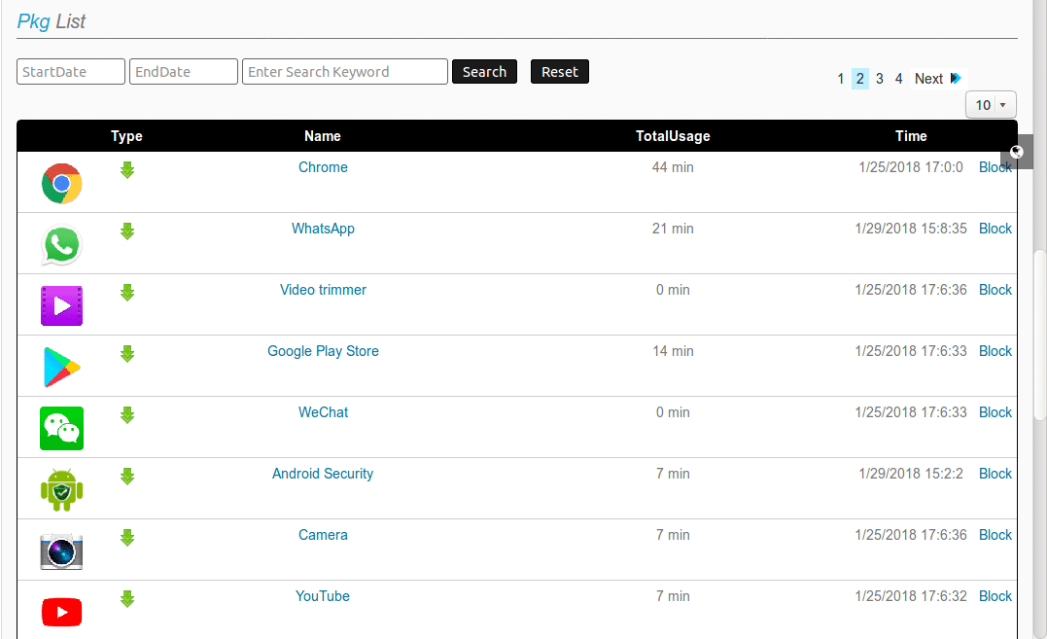Image resolution: width=1047 pixels, height=639 pixels.
Task: Click the Android Security robot icon
Action: point(61,489)
